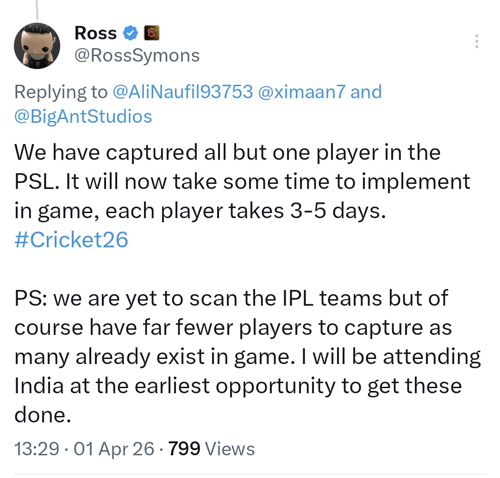Click the "and" link listing other repliers

pos(366,92)
